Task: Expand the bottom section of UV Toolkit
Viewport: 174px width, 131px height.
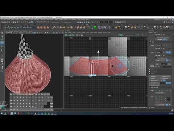Action: tap(150, 107)
